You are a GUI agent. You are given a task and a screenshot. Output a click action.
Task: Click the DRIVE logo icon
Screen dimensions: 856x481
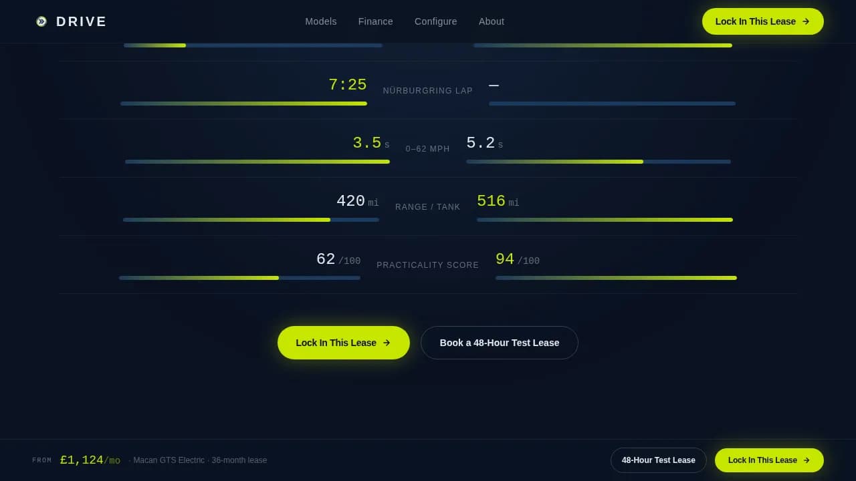(x=41, y=21)
